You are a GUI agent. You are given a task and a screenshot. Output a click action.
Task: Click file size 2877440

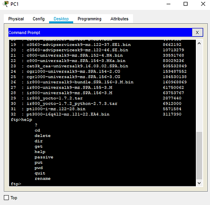point(172,98)
